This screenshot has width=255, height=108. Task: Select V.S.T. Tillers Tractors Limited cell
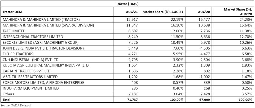pyautogui.click(x=30, y=77)
